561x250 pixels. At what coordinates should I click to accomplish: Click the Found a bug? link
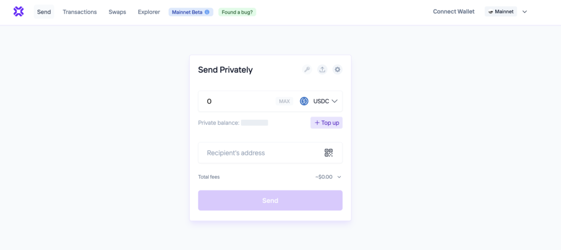[x=237, y=12]
